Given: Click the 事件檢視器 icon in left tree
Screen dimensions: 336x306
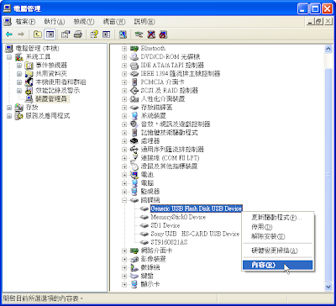Looking at the screenshot, I should coord(29,66).
